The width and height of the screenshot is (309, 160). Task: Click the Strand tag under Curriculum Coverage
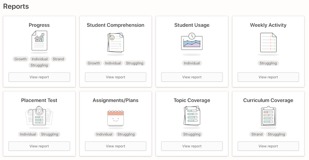point(257,135)
